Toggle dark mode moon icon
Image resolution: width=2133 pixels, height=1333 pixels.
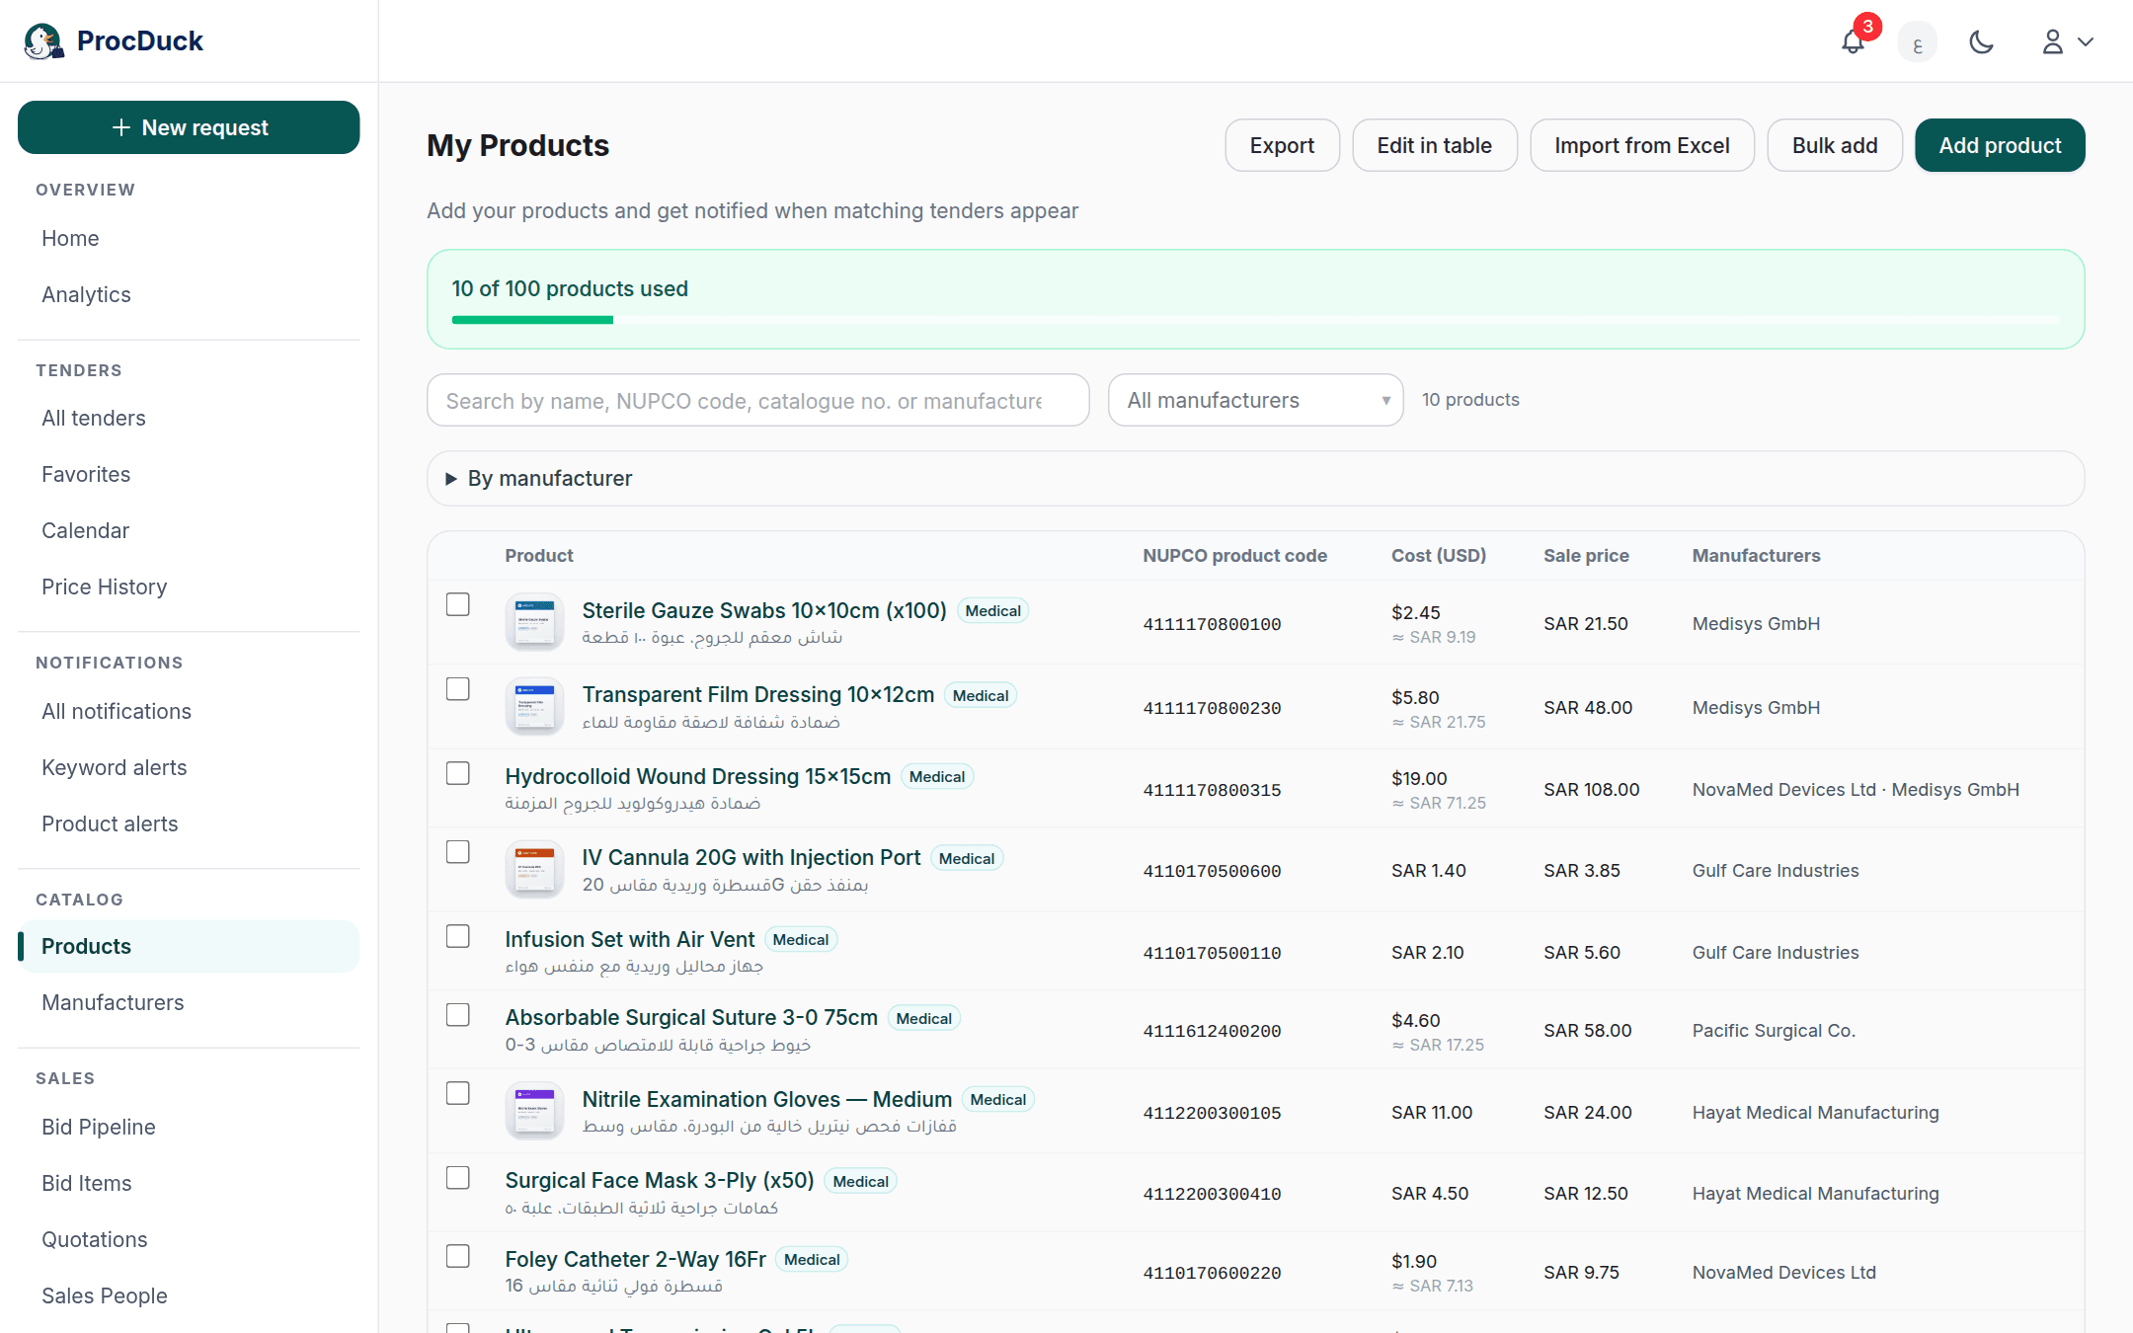(x=1981, y=42)
